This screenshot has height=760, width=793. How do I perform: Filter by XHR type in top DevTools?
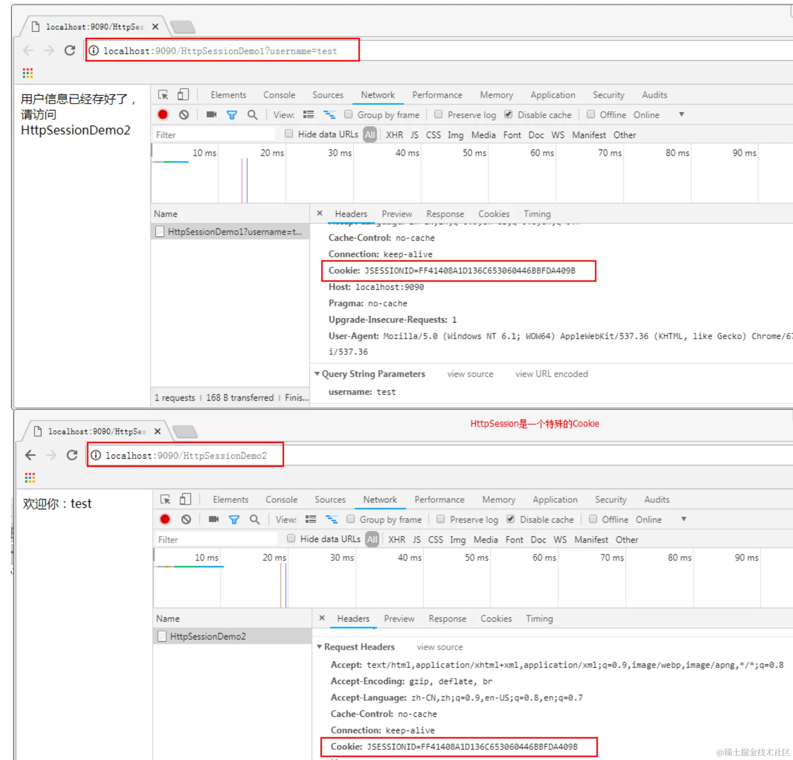[394, 135]
